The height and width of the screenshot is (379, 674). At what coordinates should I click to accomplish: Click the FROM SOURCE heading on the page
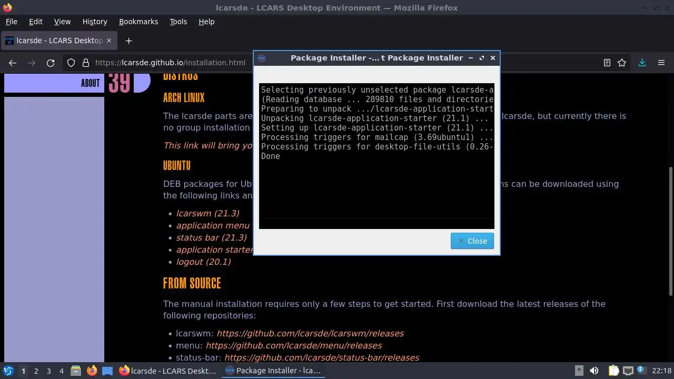pyautogui.click(x=192, y=283)
